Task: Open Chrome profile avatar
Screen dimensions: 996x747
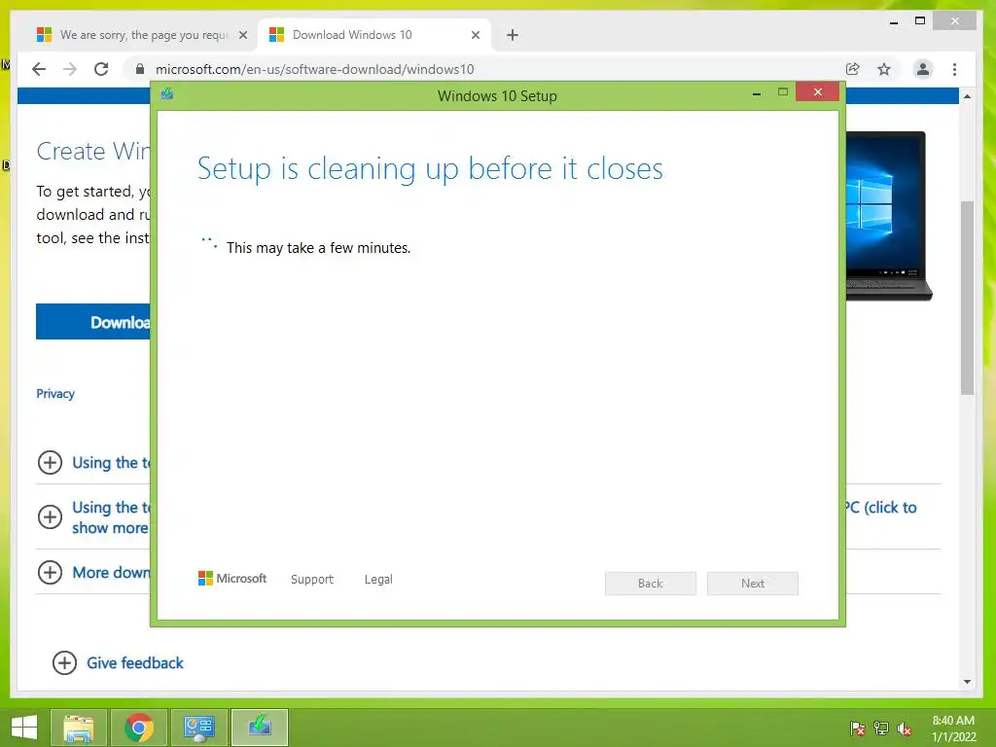Action: tap(922, 69)
